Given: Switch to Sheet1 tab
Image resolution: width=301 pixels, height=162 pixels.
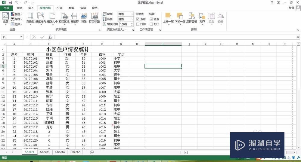Looking at the screenshot, I should tap(29, 152).
